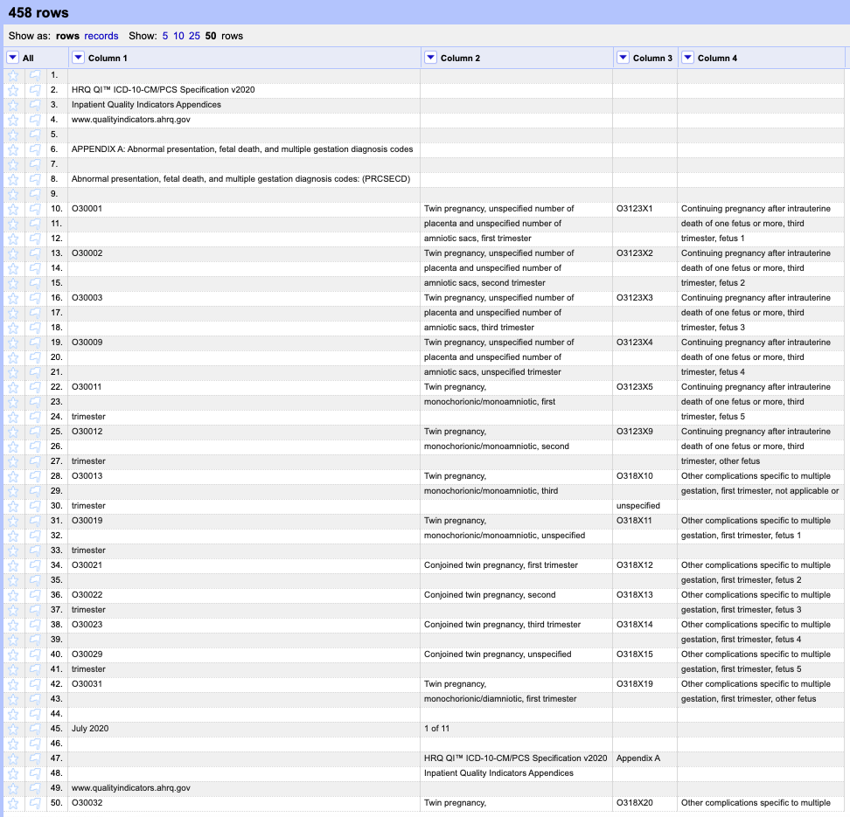Star row 21 amniotic sacs, unspecified trimester
This screenshot has height=817, width=850.
coord(13,372)
